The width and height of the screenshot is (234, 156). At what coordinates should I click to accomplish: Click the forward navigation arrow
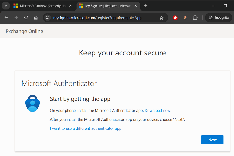16,18
